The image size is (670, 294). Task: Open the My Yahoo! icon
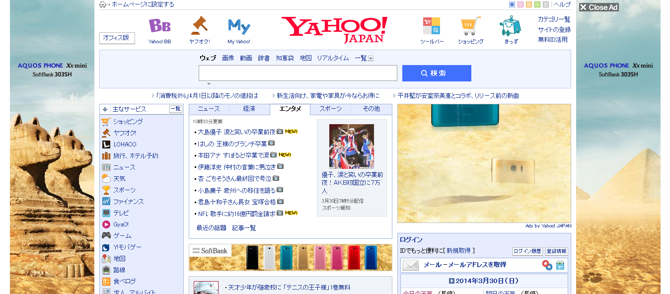point(239,26)
